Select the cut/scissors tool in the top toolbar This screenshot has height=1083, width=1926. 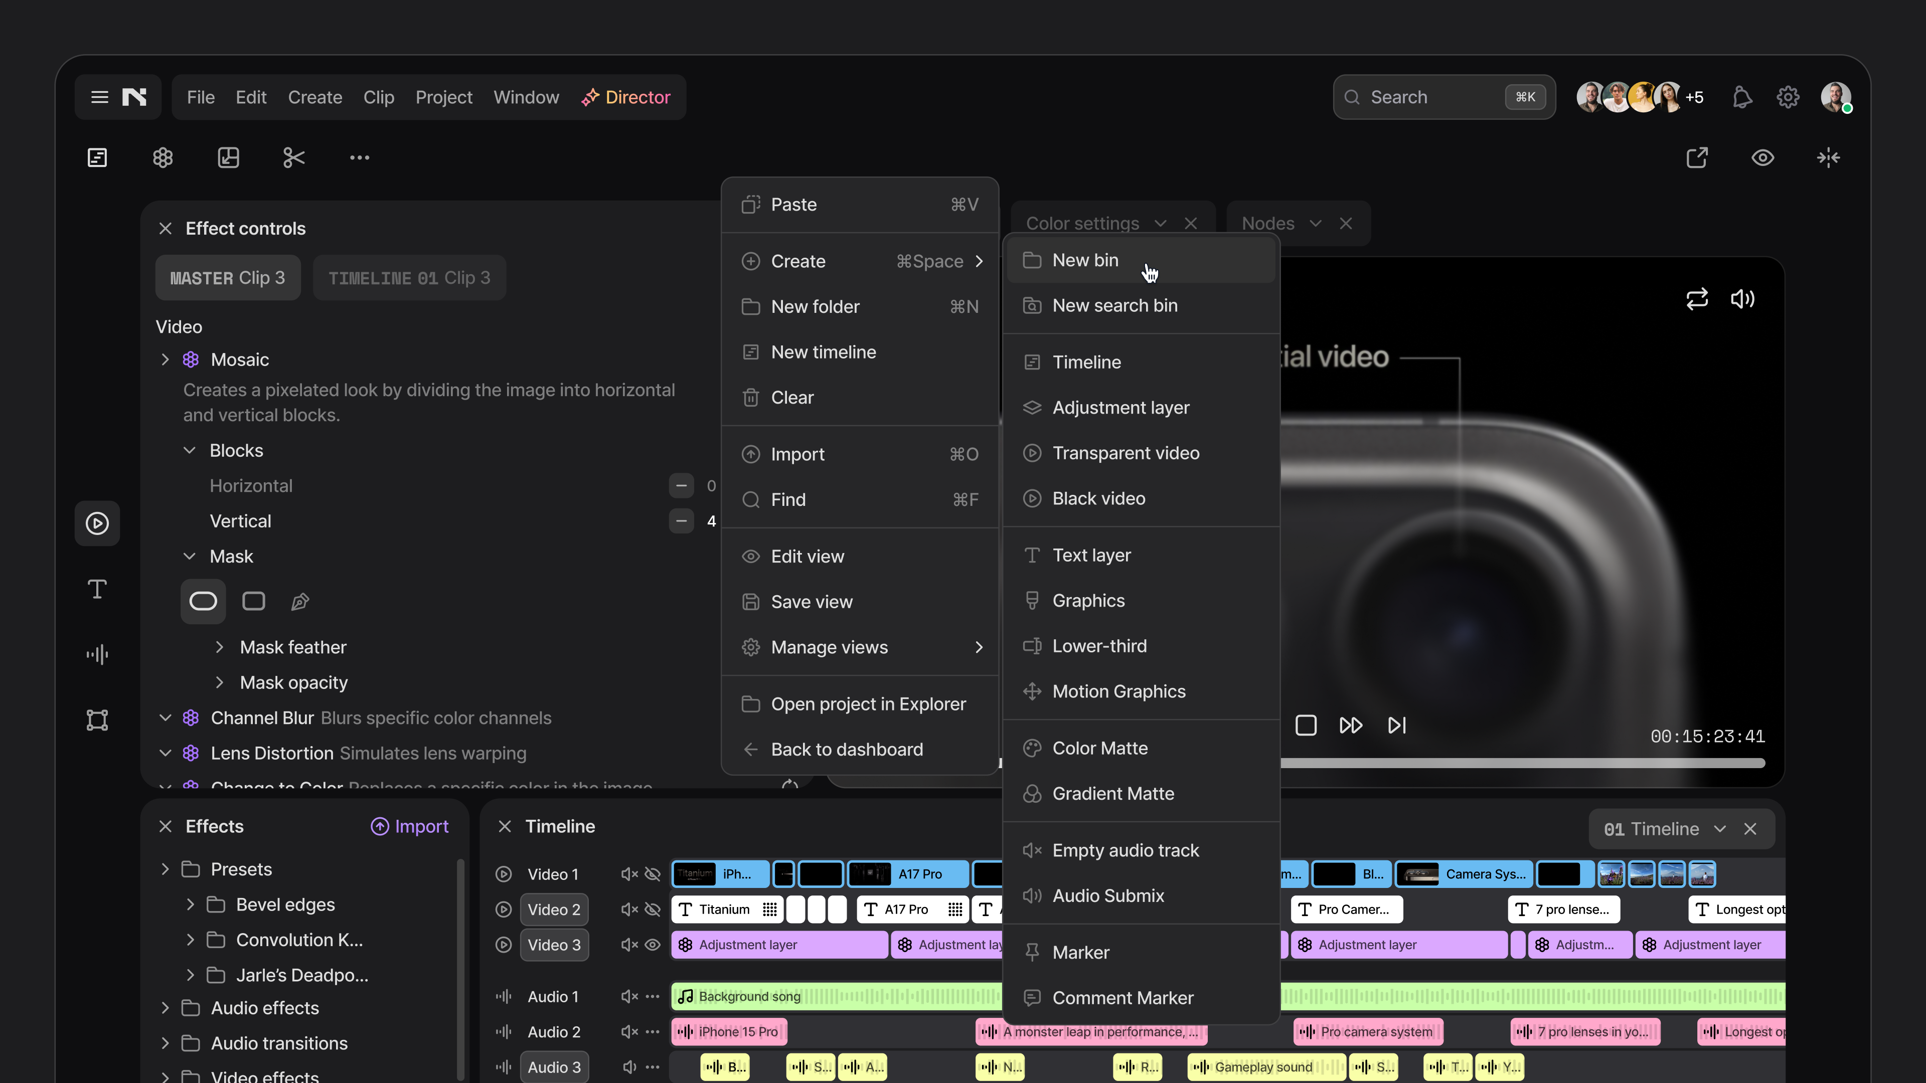[x=293, y=158]
